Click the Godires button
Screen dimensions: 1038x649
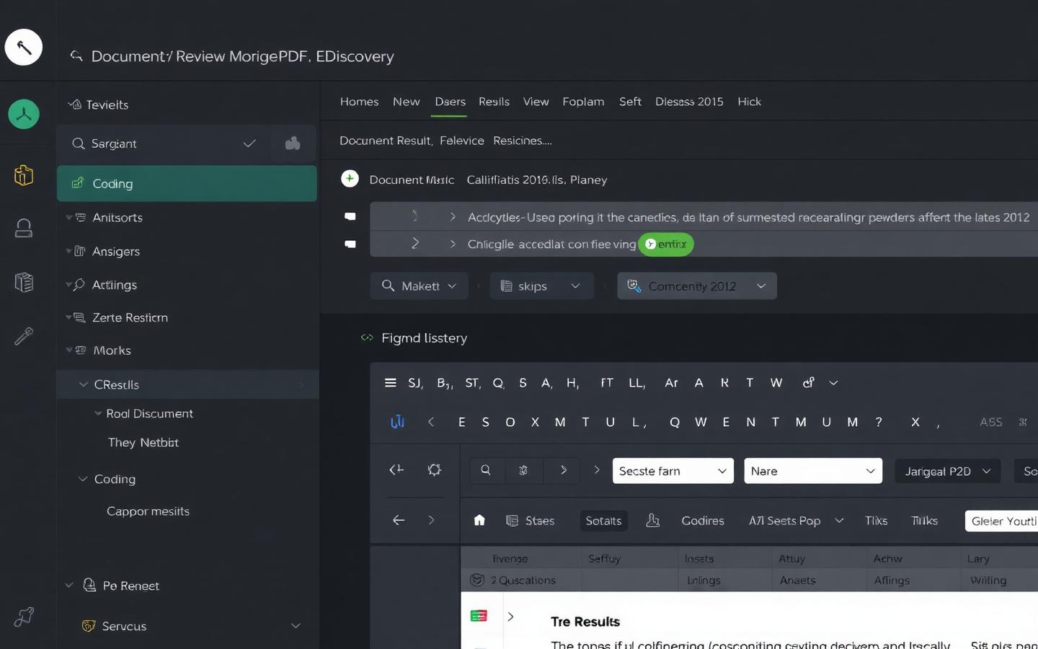[x=703, y=521]
